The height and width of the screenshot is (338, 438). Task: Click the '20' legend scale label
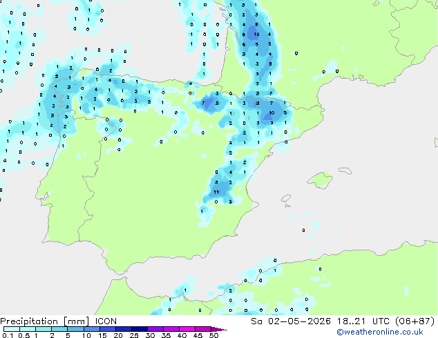[x=118, y=335]
